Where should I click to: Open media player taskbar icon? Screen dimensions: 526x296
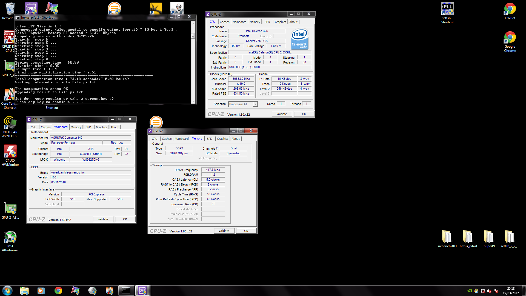(41, 291)
